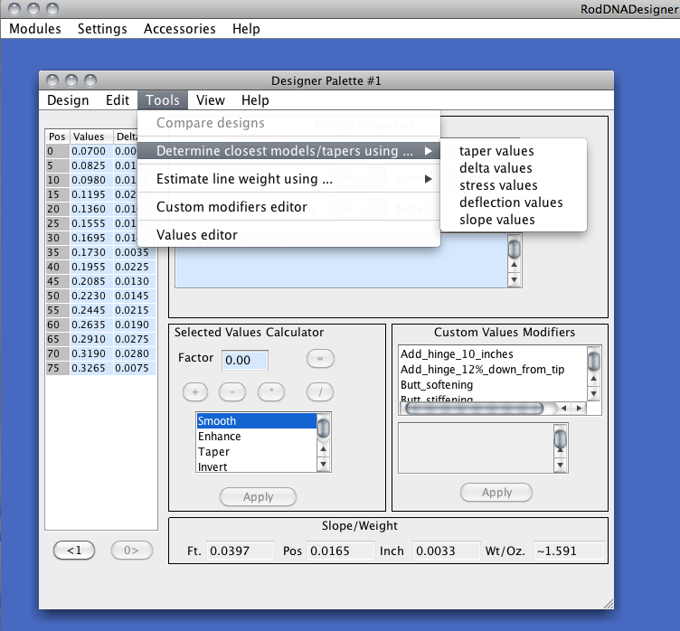The image size is (680, 631).
Task: Select row position 50 cell
Action: [x=57, y=296]
